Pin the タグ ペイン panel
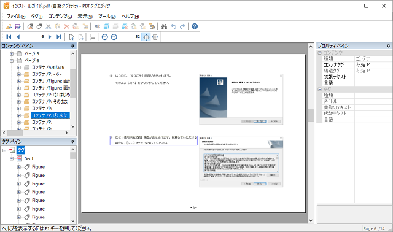This screenshot has height=232, width=393. (72, 142)
